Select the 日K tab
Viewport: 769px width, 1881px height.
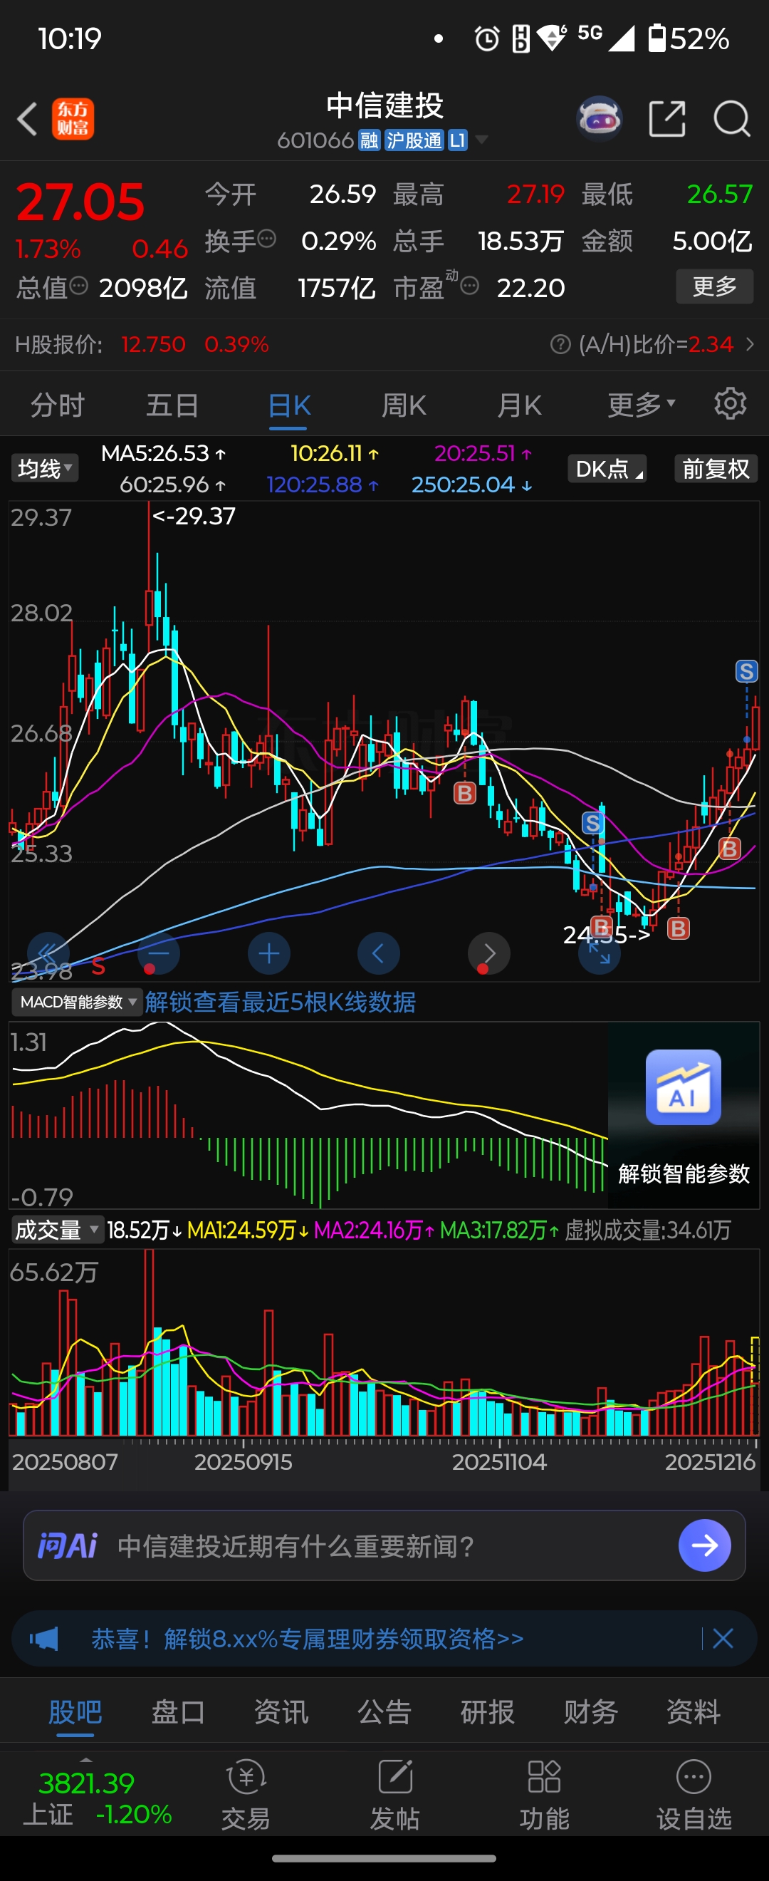[x=290, y=405]
